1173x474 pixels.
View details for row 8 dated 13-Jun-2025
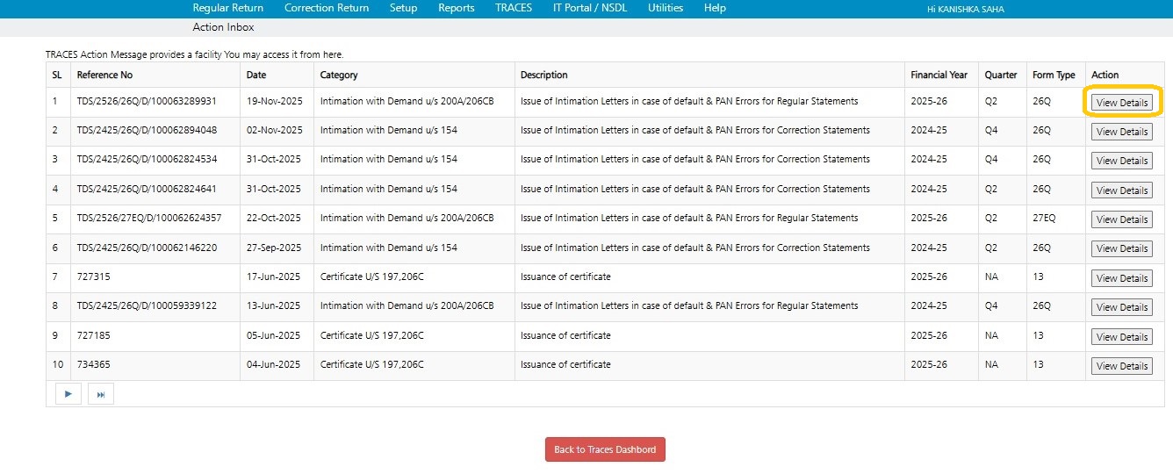click(1121, 307)
